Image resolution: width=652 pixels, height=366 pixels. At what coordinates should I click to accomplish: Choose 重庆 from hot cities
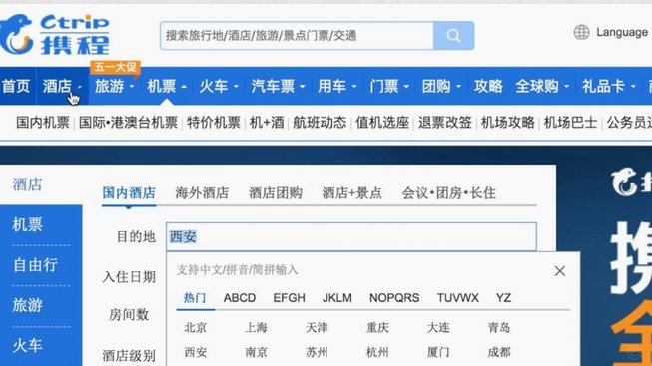(377, 328)
